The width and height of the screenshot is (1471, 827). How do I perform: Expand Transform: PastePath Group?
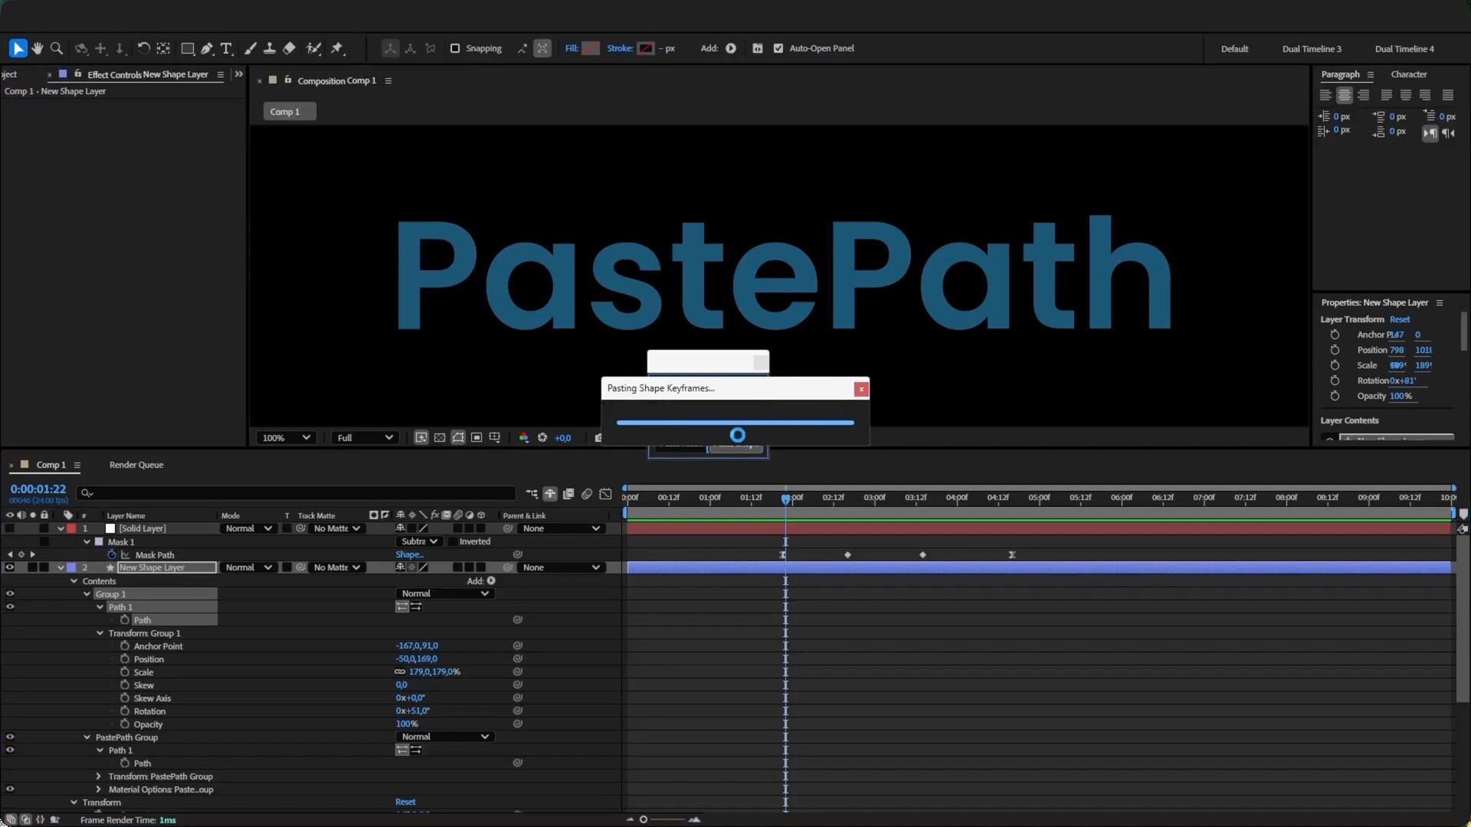tap(98, 776)
